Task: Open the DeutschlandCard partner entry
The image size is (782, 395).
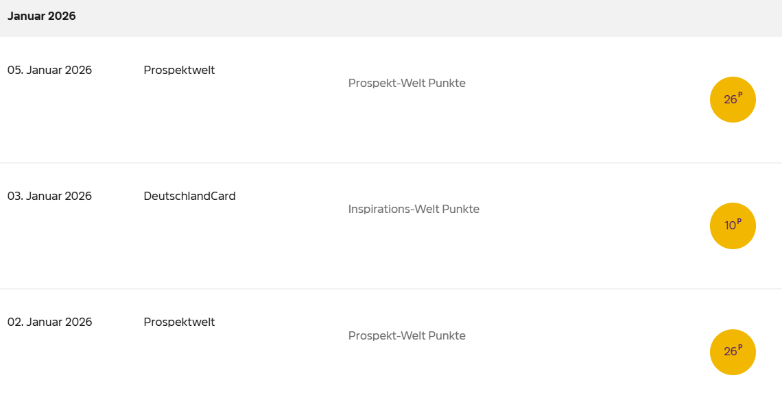Action: [x=189, y=196]
